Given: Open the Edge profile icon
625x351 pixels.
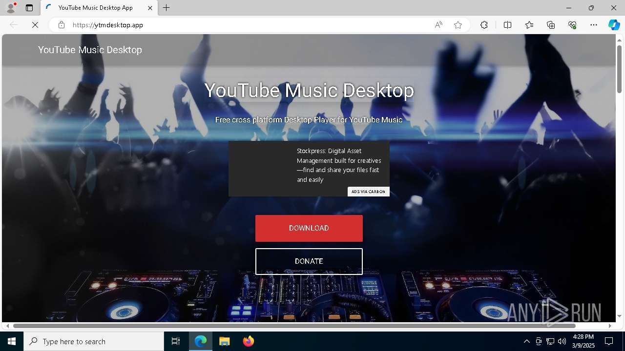Looking at the screenshot, I should (x=10, y=8).
